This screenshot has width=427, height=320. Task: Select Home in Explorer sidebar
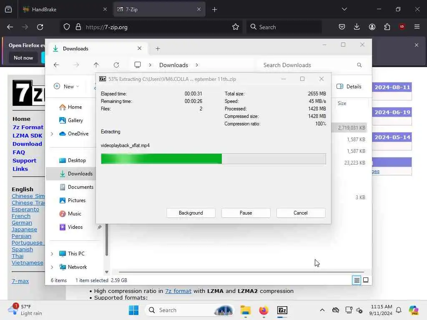click(70, 107)
